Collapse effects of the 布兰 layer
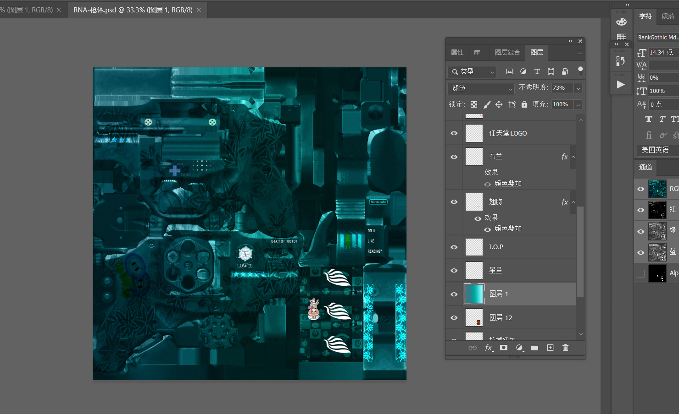679x414 pixels. point(573,157)
